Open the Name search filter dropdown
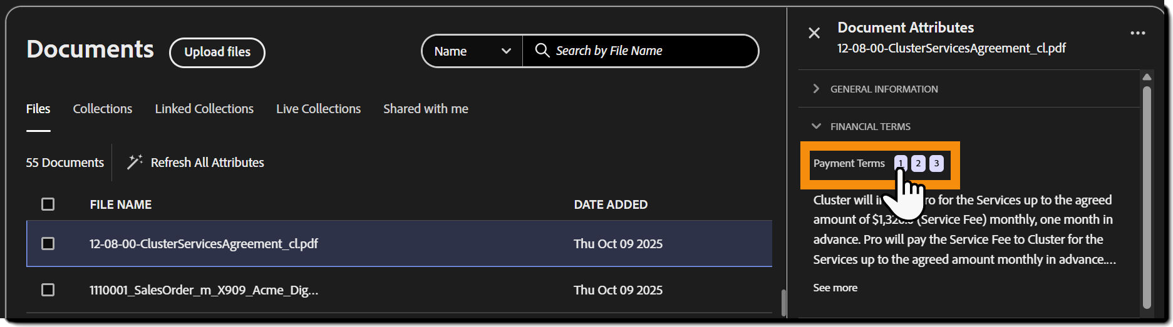 click(472, 51)
